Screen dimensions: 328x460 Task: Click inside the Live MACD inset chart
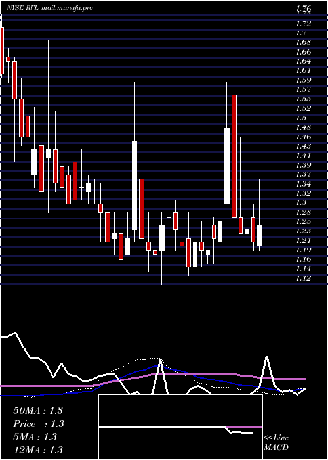180,427
